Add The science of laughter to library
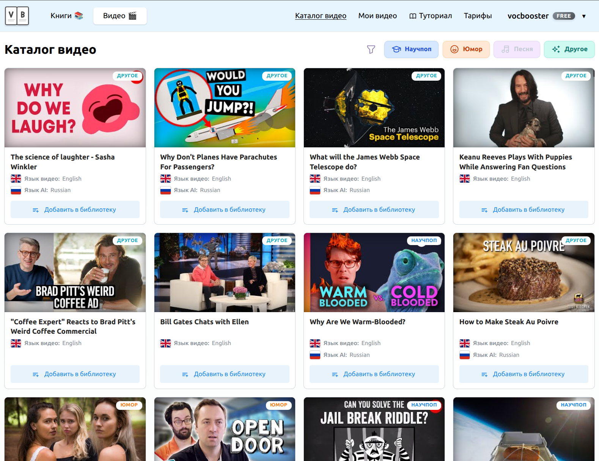The width and height of the screenshot is (599, 461). coord(75,209)
